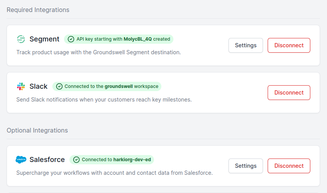This screenshot has width=327, height=193.
Task: Click the harkiorg-dev-ed connection badge
Action: coord(112,160)
